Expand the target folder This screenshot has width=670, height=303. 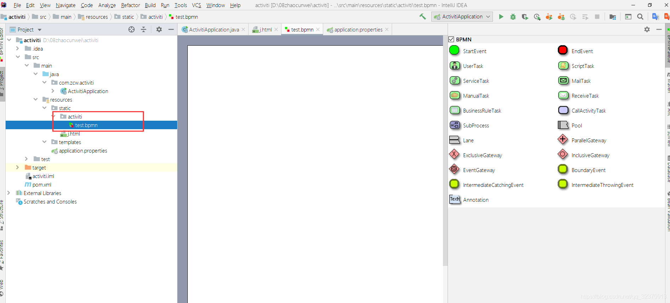tap(17, 167)
